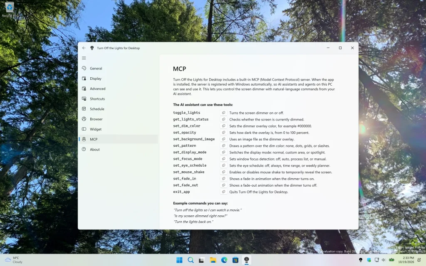The height and width of the screenshot is (266, 426).
Task: Open the Recycle Bin on the desktop
Action: (10, 9)
